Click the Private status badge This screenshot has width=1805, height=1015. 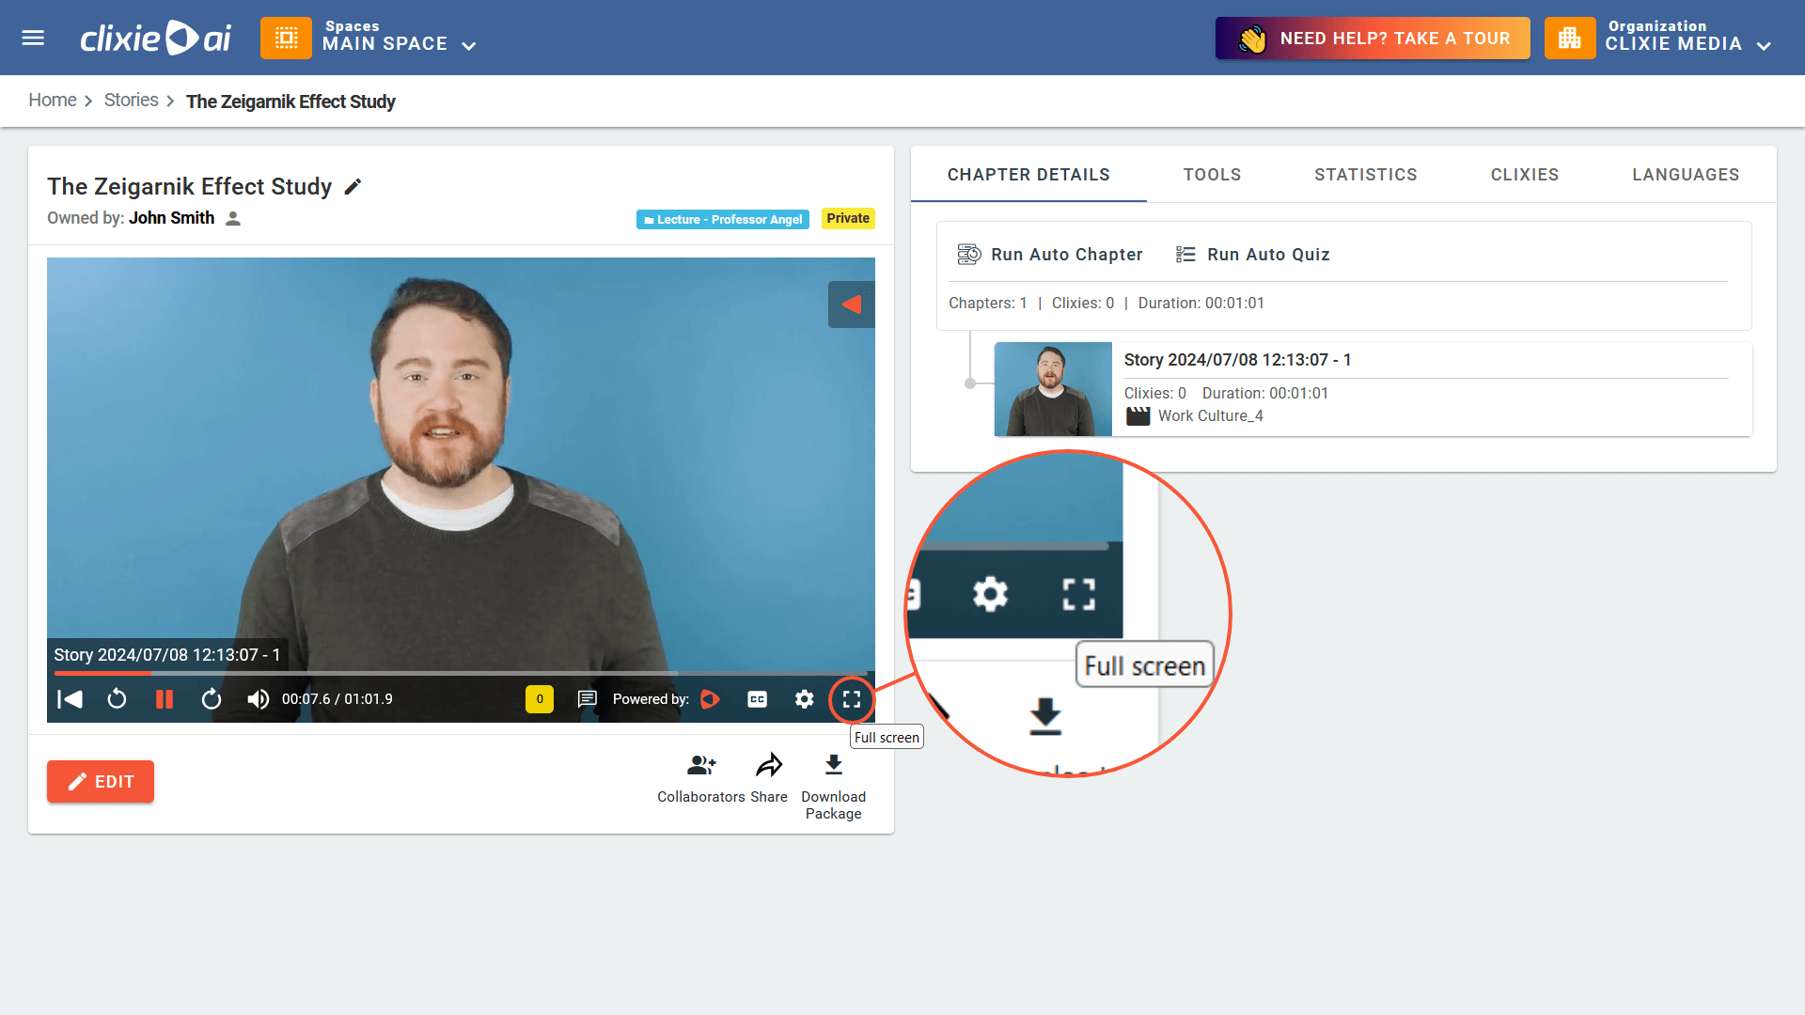848,218
